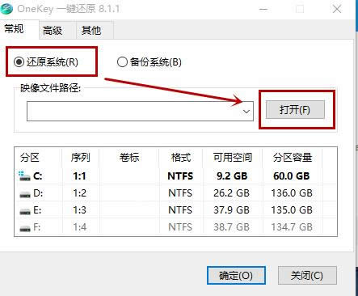The height and width of the screenshot is (296, 358).
Task: Select the F: drive icon
Action: [25, 228]
